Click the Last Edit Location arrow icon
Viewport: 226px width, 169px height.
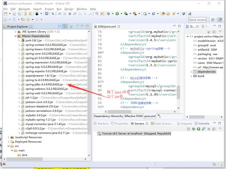pos(23,19)
